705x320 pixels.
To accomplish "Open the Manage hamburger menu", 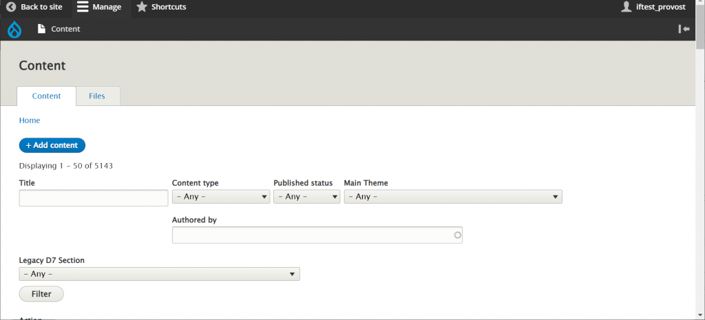I will tap(99, 7).
